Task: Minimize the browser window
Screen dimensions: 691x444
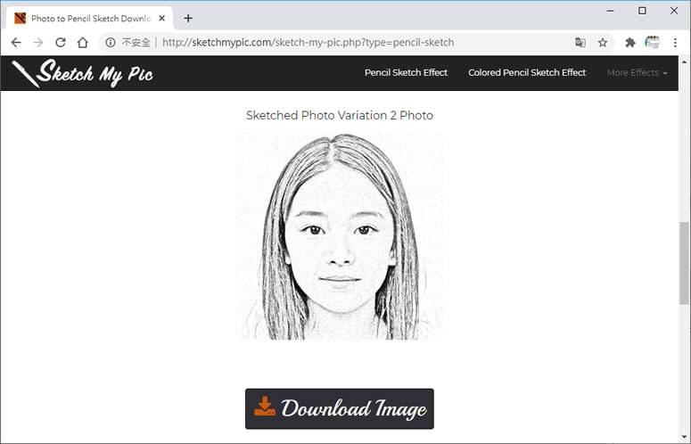Action: tap(611, 11)
